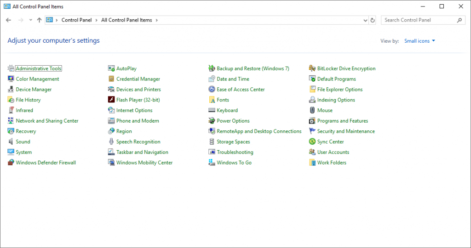Click the window title bar Control Panel icon
The width and height of the screenshot is (471, 248).
(x=7, y=6)
